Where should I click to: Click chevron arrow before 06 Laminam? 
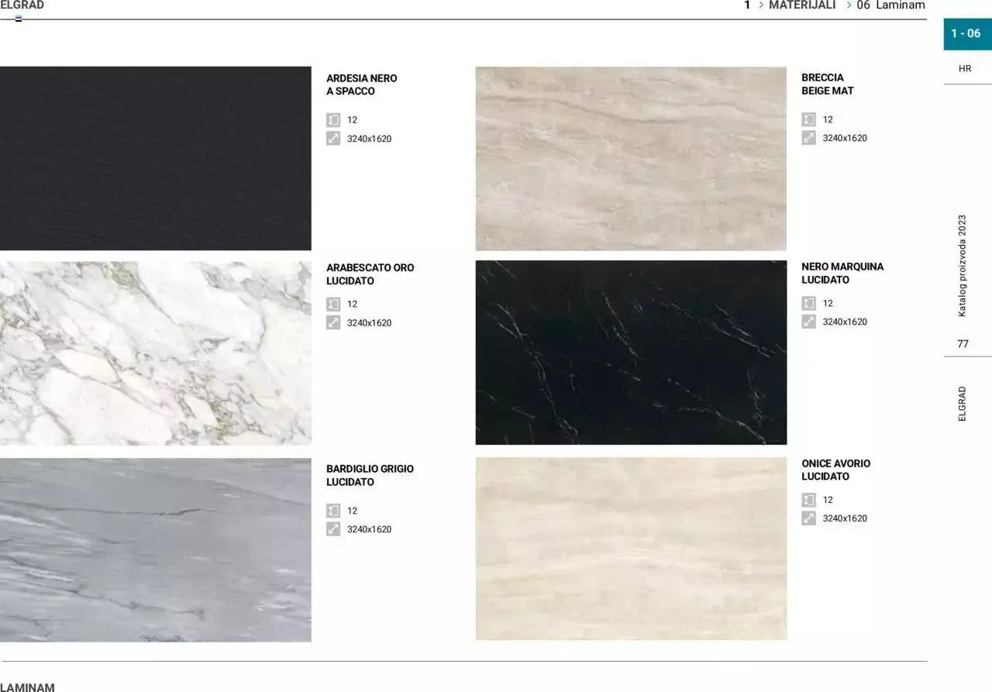point(849,5)
